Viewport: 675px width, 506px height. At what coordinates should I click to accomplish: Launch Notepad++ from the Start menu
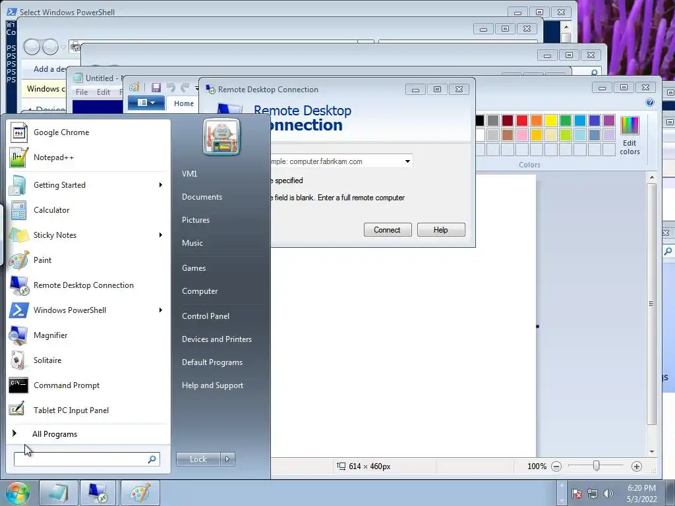pyautogui.click(x=89, y=157)
